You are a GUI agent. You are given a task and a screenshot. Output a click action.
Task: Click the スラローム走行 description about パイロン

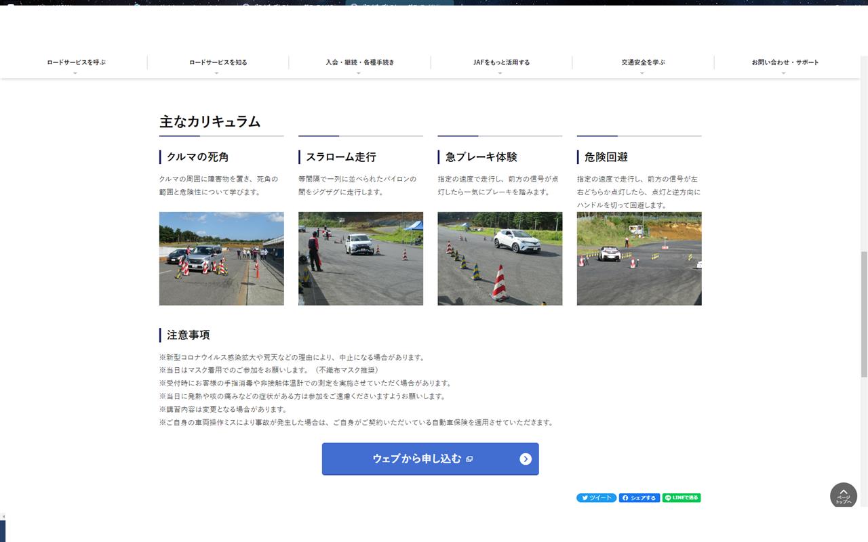pyautogui.click(x=358, y=186)
